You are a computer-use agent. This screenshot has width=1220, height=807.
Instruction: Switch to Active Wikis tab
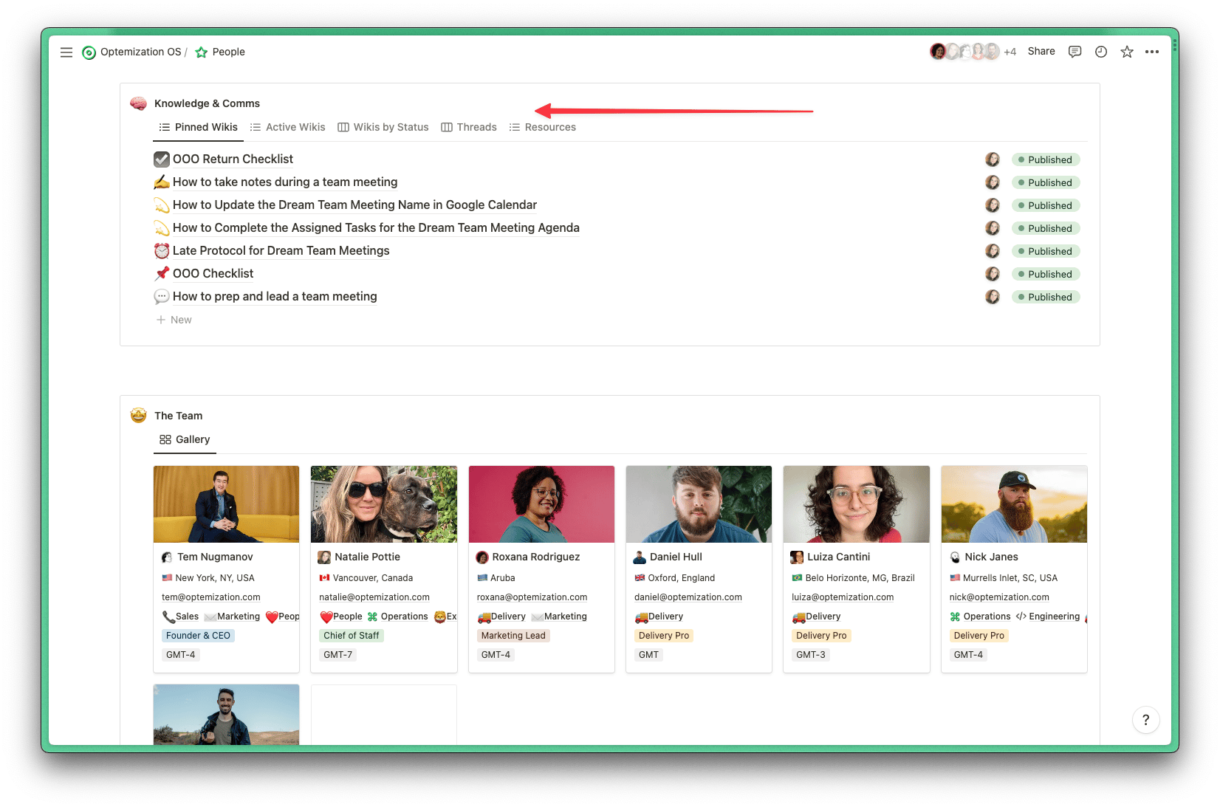[288, 128]
